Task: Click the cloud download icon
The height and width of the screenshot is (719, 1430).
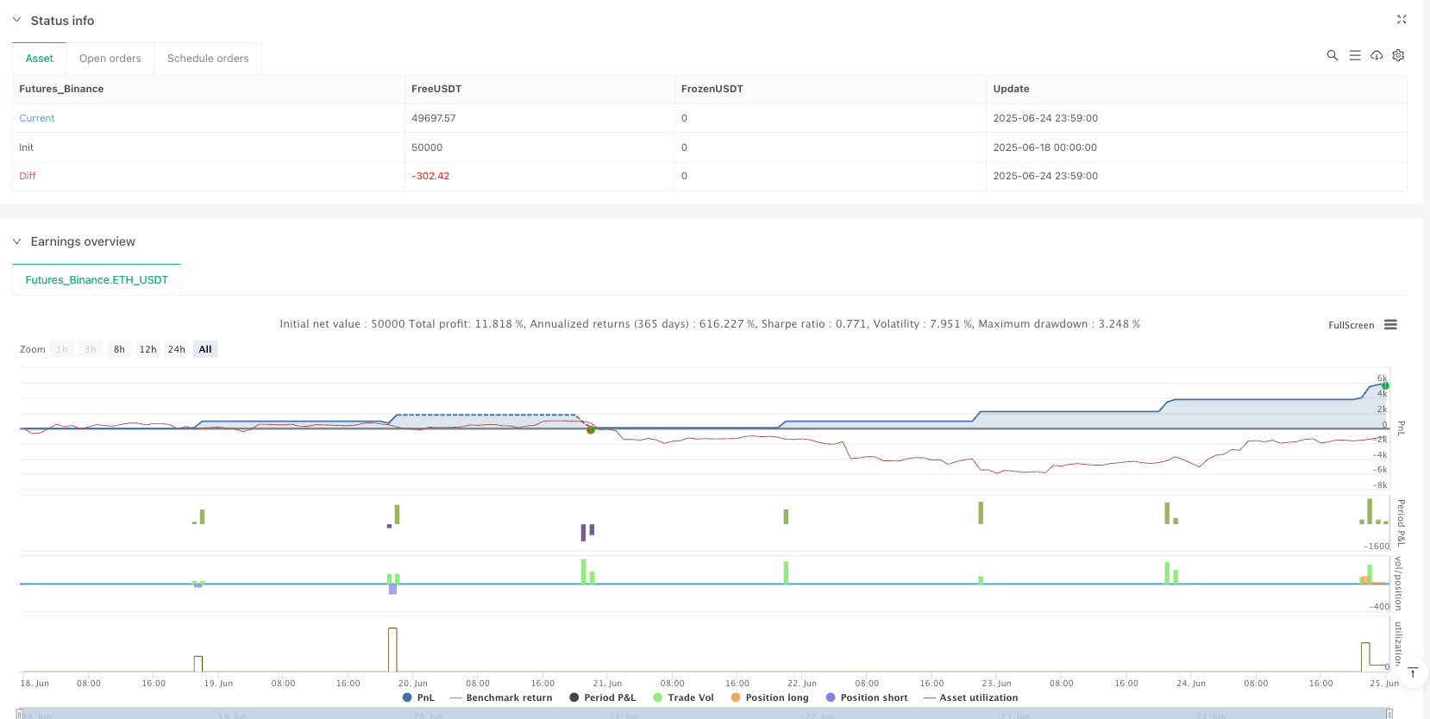Action: click(1377, 55)
